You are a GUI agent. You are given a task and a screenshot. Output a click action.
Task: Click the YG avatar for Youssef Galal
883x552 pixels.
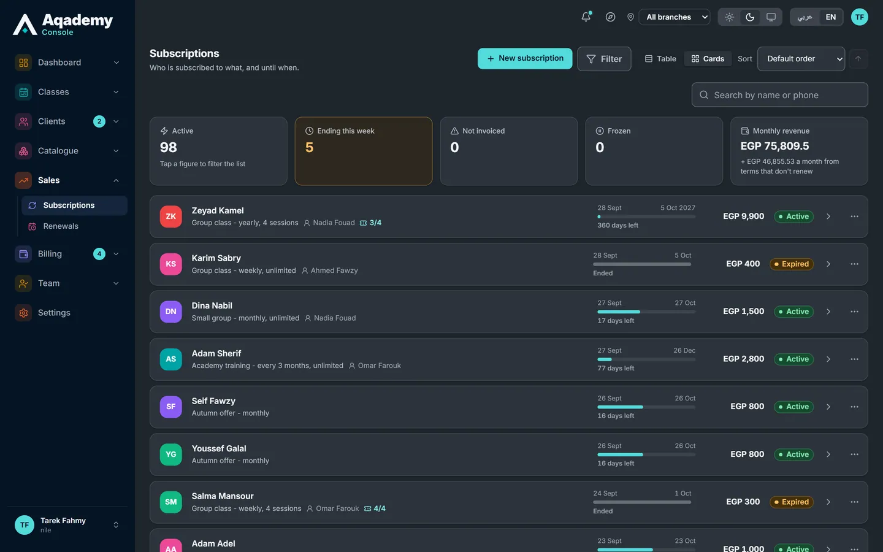171,454
